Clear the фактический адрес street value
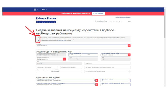The image size is (168, 94). coord(95,85)
